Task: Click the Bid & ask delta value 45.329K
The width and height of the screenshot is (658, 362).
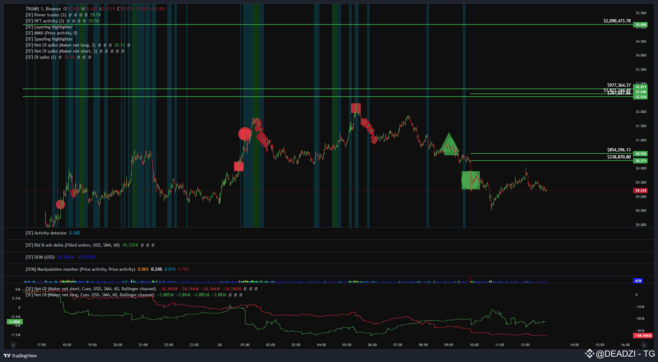Action: [x=130, y=245]
